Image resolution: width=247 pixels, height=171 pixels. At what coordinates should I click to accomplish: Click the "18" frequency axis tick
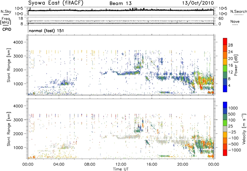click(21, 19)
